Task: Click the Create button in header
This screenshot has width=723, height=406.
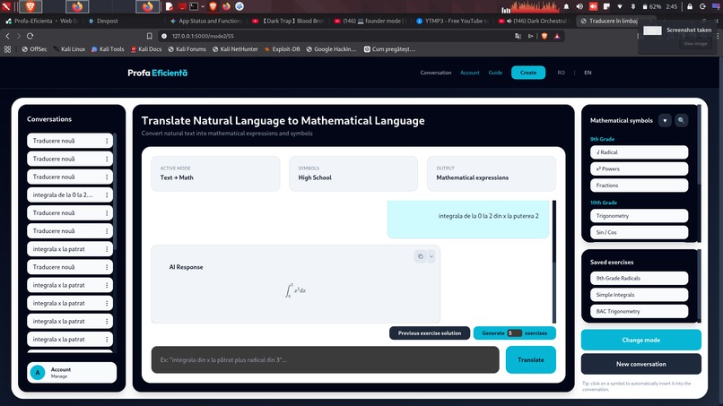Action: [x=528, y=73]
